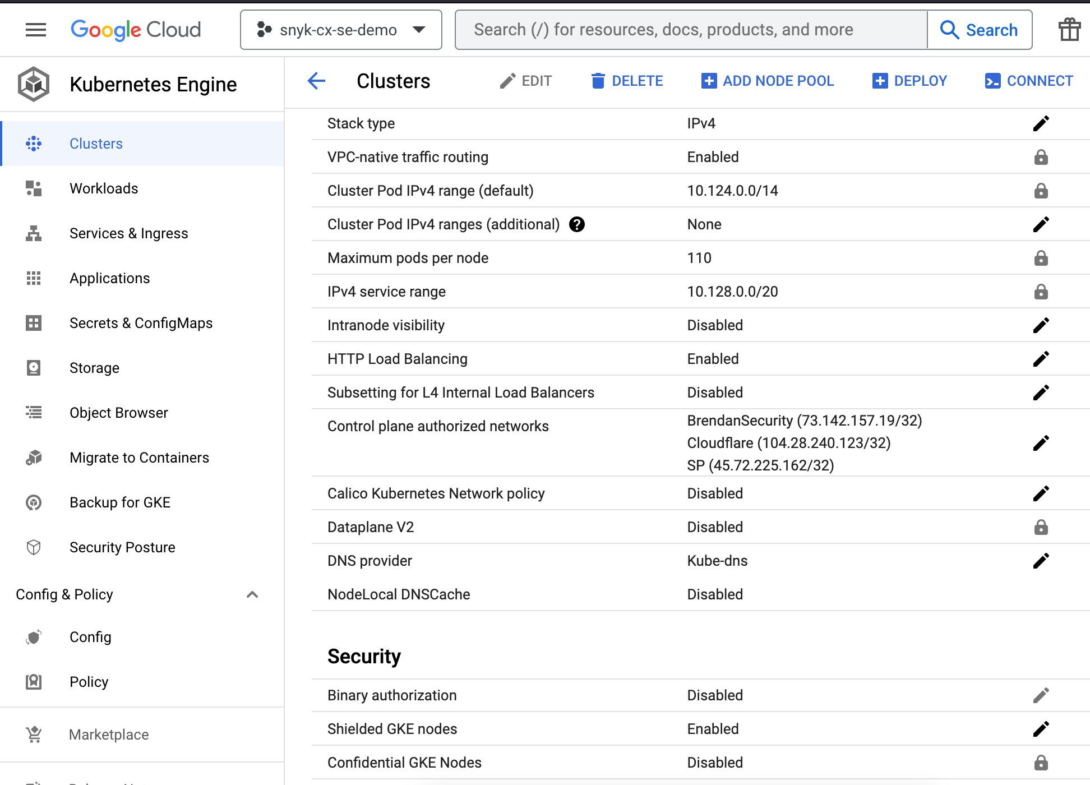Viewport: 1090px width, 785px height.
Task: Open Workloads in the sidebar
Action: [x=104, y=188]
